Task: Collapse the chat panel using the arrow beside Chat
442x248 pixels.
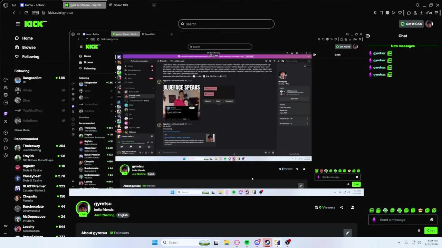Action: [368, 36]
